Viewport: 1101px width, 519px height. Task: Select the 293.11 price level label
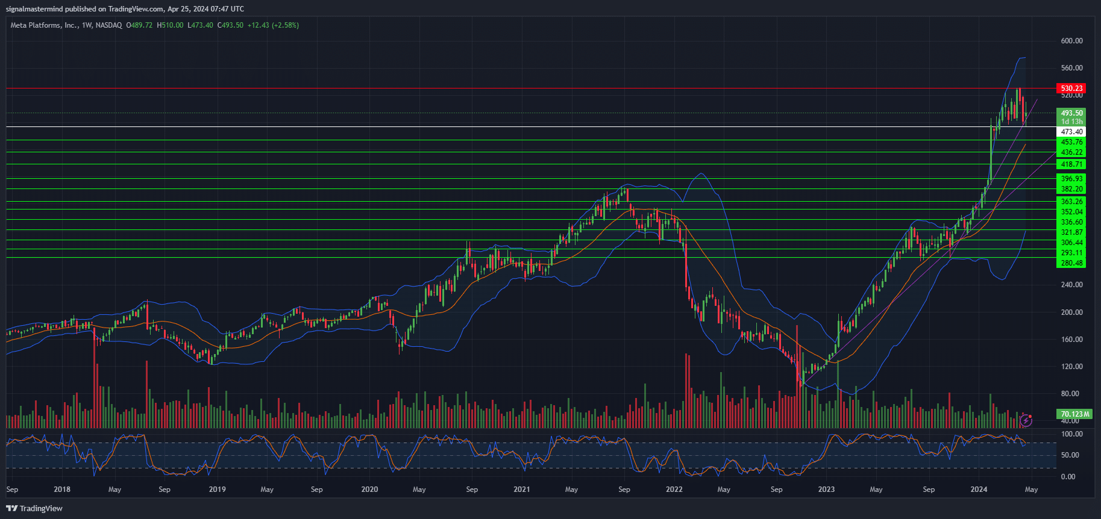point(1071,252)
